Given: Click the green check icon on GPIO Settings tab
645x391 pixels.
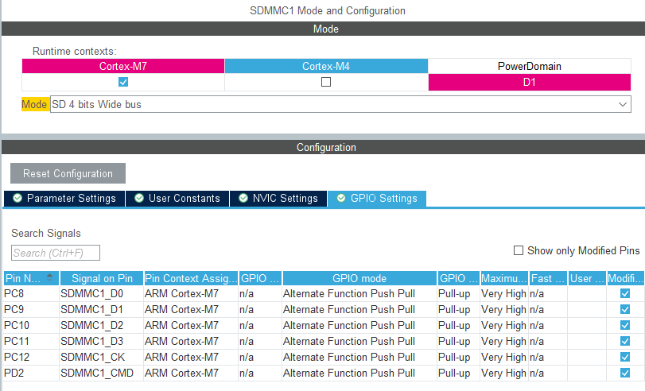Looking at the screenshot, I should click(x=341, y=198).
